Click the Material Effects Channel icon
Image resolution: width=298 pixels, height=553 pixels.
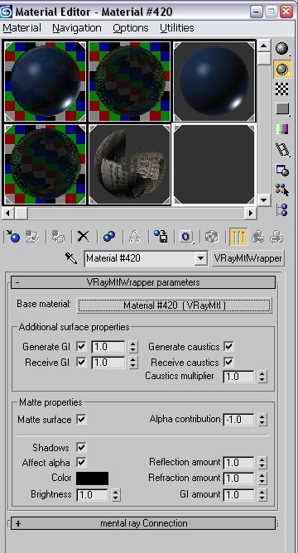point(186,236)
